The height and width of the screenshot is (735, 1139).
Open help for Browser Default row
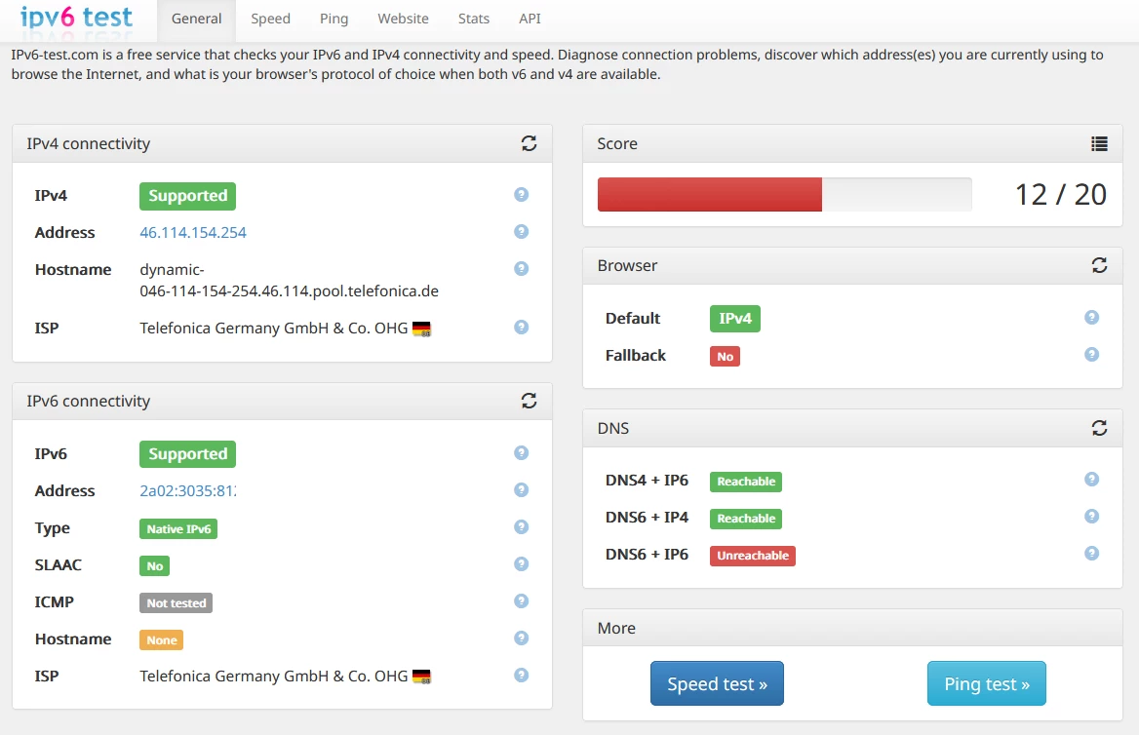coord(1091,318)
